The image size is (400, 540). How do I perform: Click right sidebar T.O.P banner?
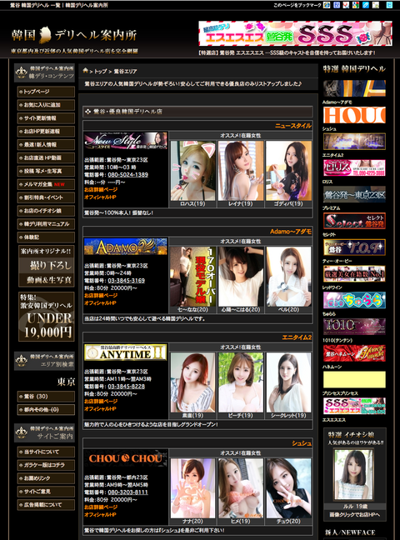[x=354, y=247]
